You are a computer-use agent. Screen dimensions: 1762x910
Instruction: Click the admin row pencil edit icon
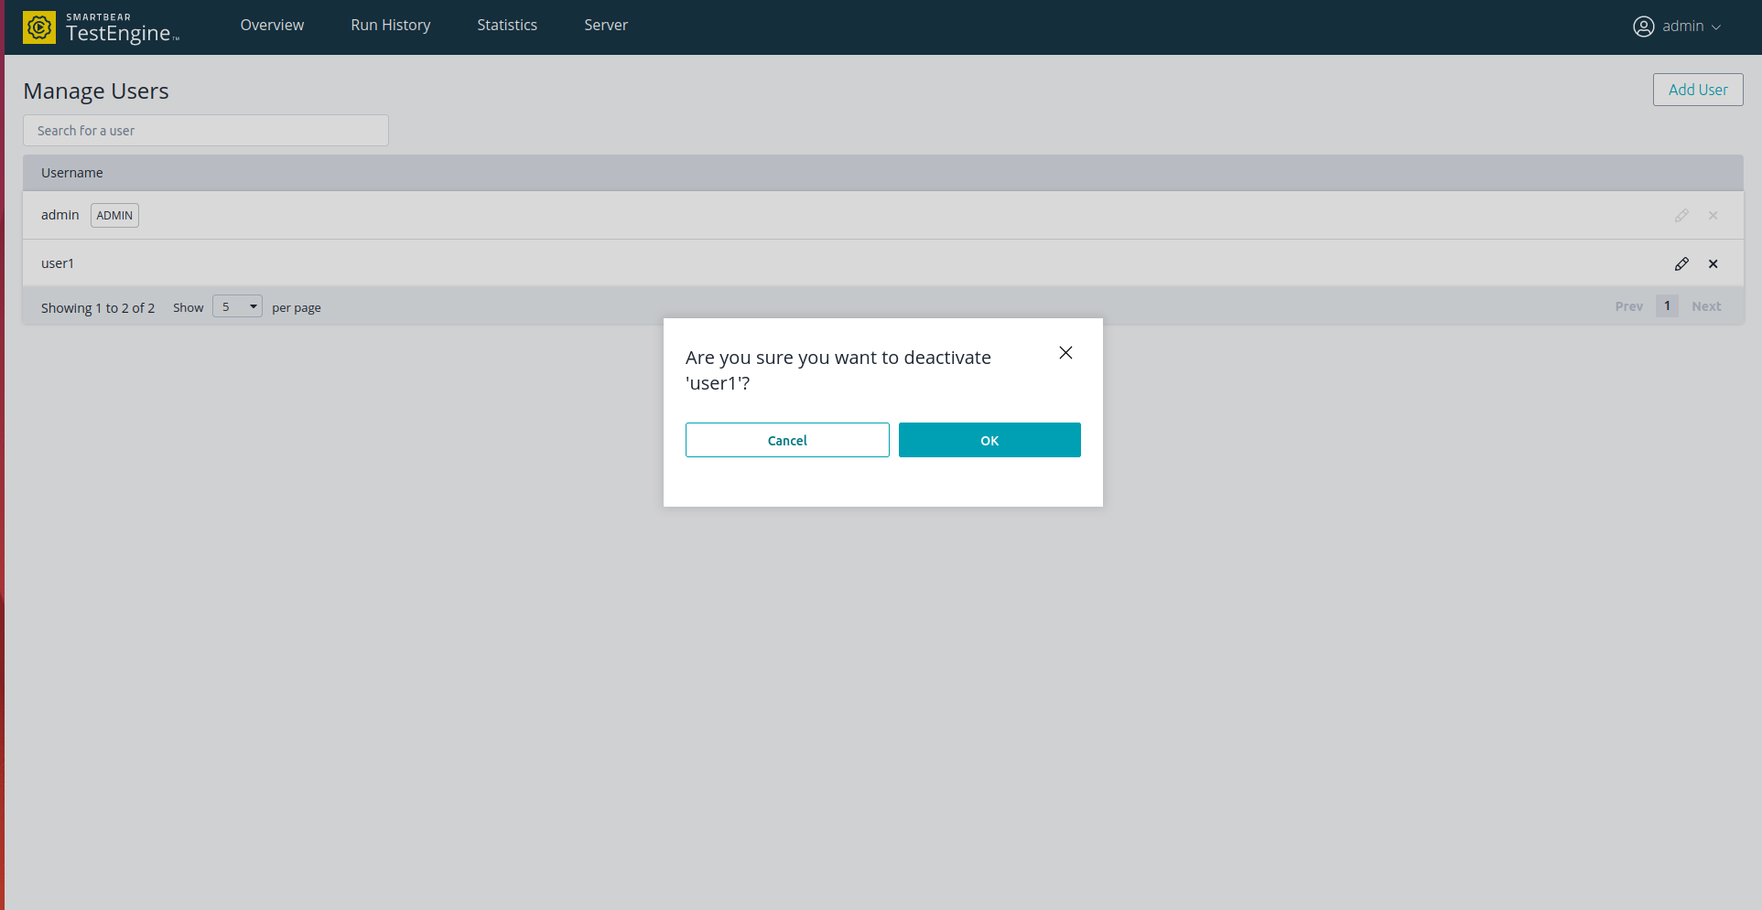coord(1681,216)
